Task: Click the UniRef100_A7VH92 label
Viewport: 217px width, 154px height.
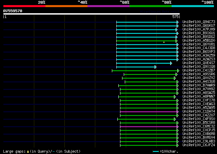Action: coord(199,89)
